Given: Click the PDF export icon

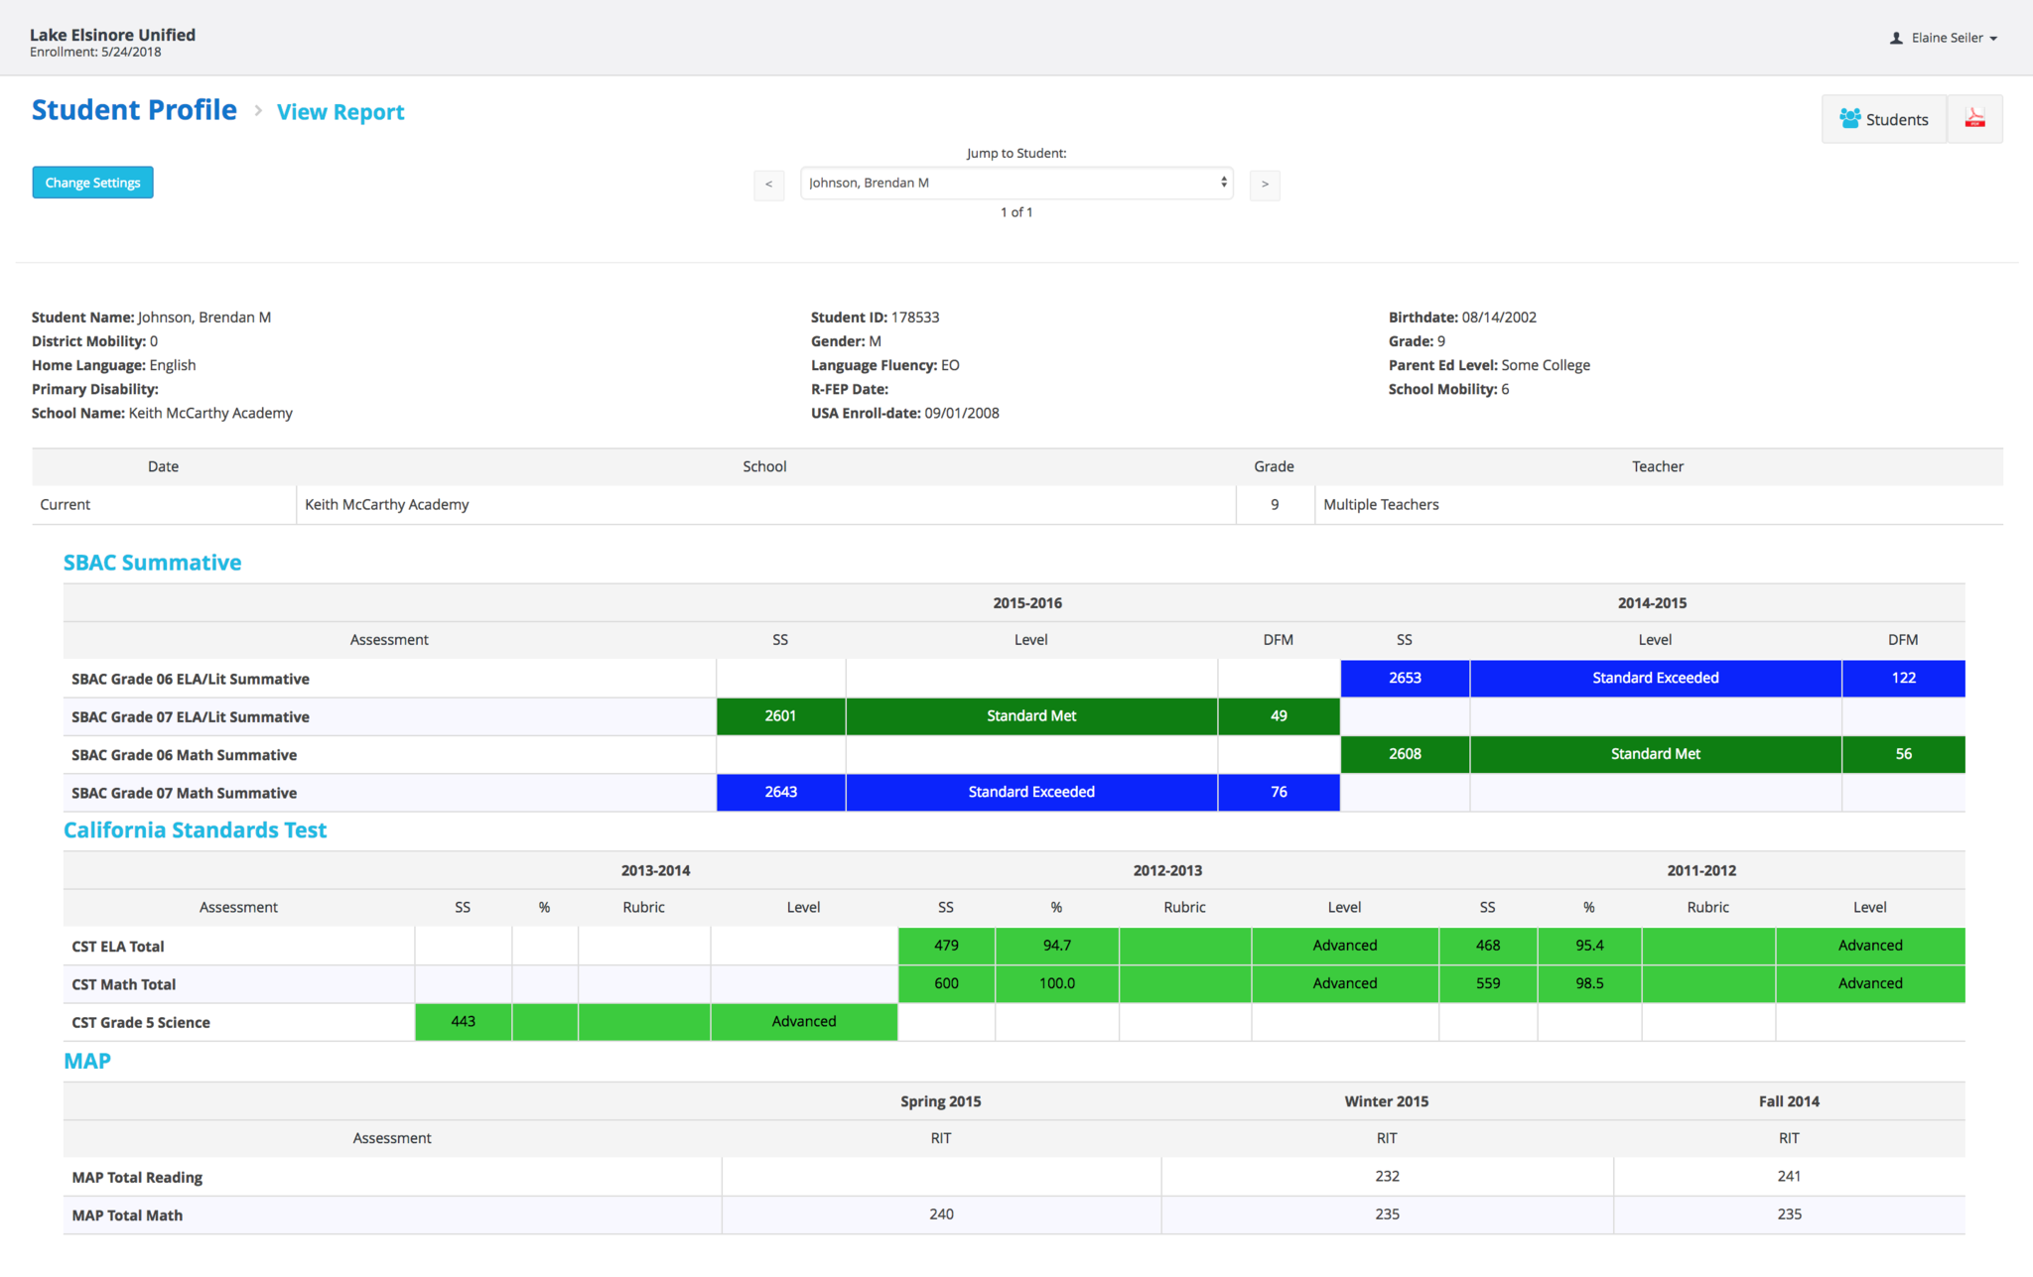Looking at the screenshot, I should [x=1974, y=119].
